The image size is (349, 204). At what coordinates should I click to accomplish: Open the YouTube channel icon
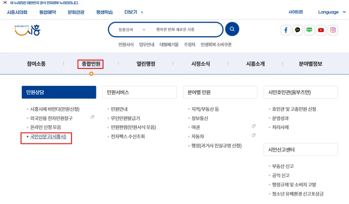[x=322, y=30]
